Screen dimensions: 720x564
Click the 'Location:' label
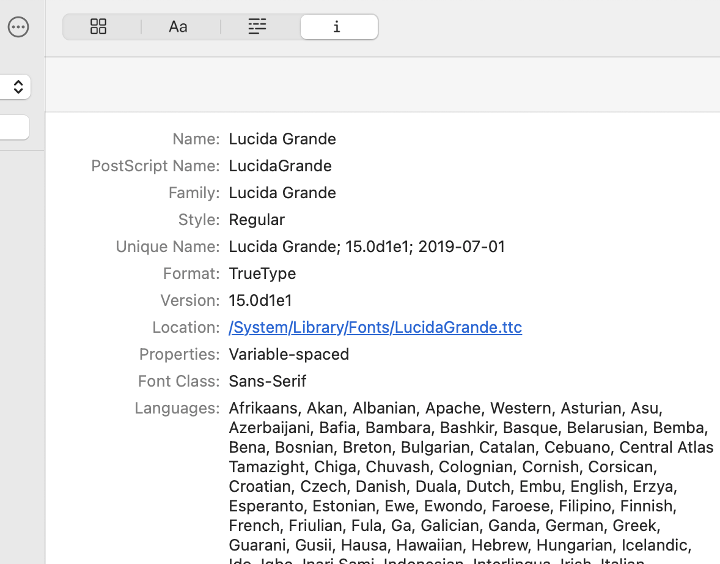(x=186, y=327)
